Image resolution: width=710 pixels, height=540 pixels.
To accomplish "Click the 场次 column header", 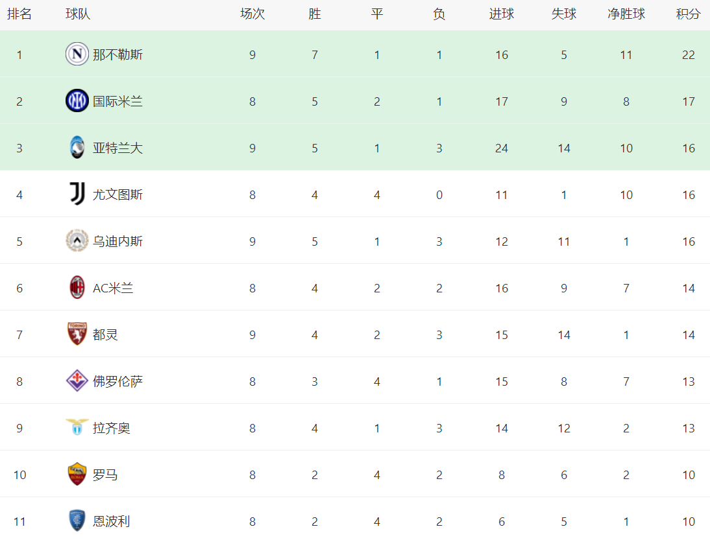I will coord(252,14).
